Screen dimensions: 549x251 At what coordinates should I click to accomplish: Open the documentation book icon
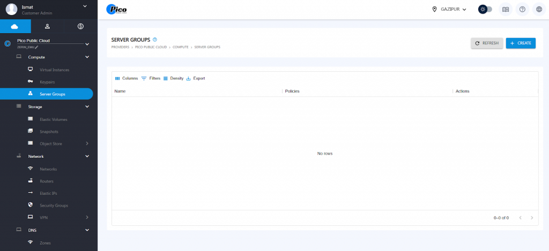pyautogui.click(x=505, y=9)
